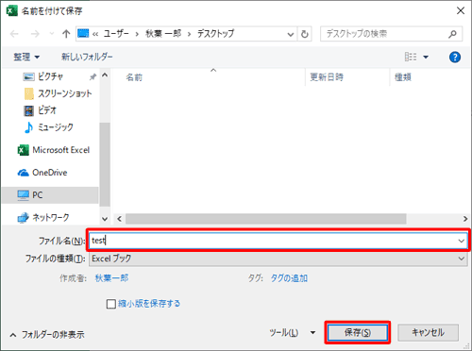Click the 保存(S) button

tap(358, 333)
